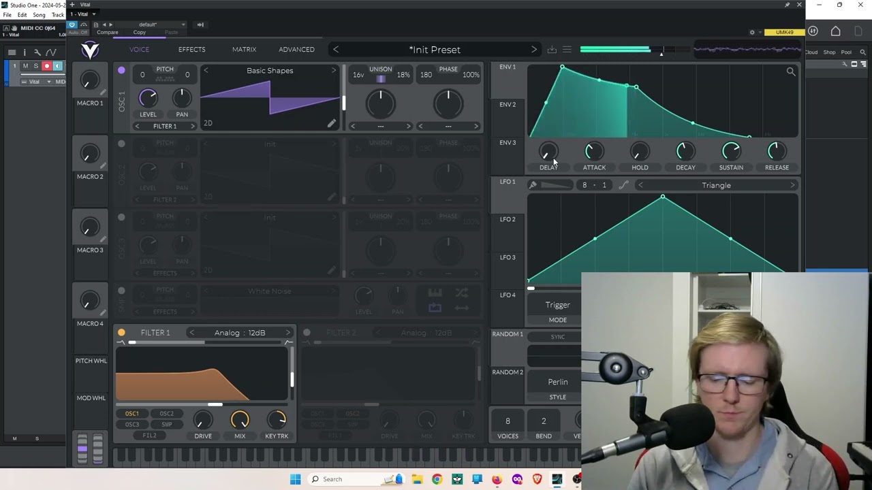Go to previous preset with left arrow
872x490 pixels.
pyautogui.click(x=336, y=50)
